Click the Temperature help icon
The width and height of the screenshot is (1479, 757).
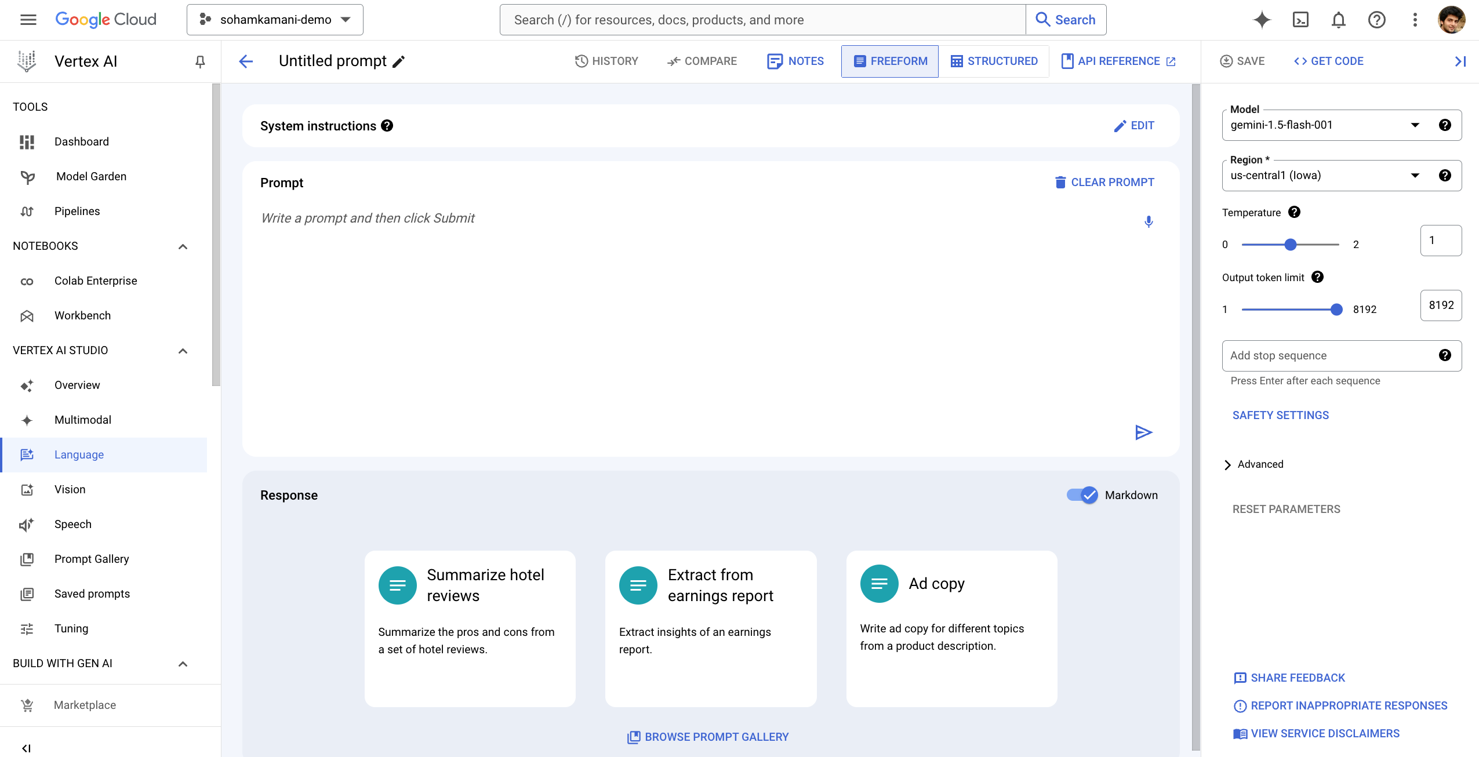(x=1294, y=212)
